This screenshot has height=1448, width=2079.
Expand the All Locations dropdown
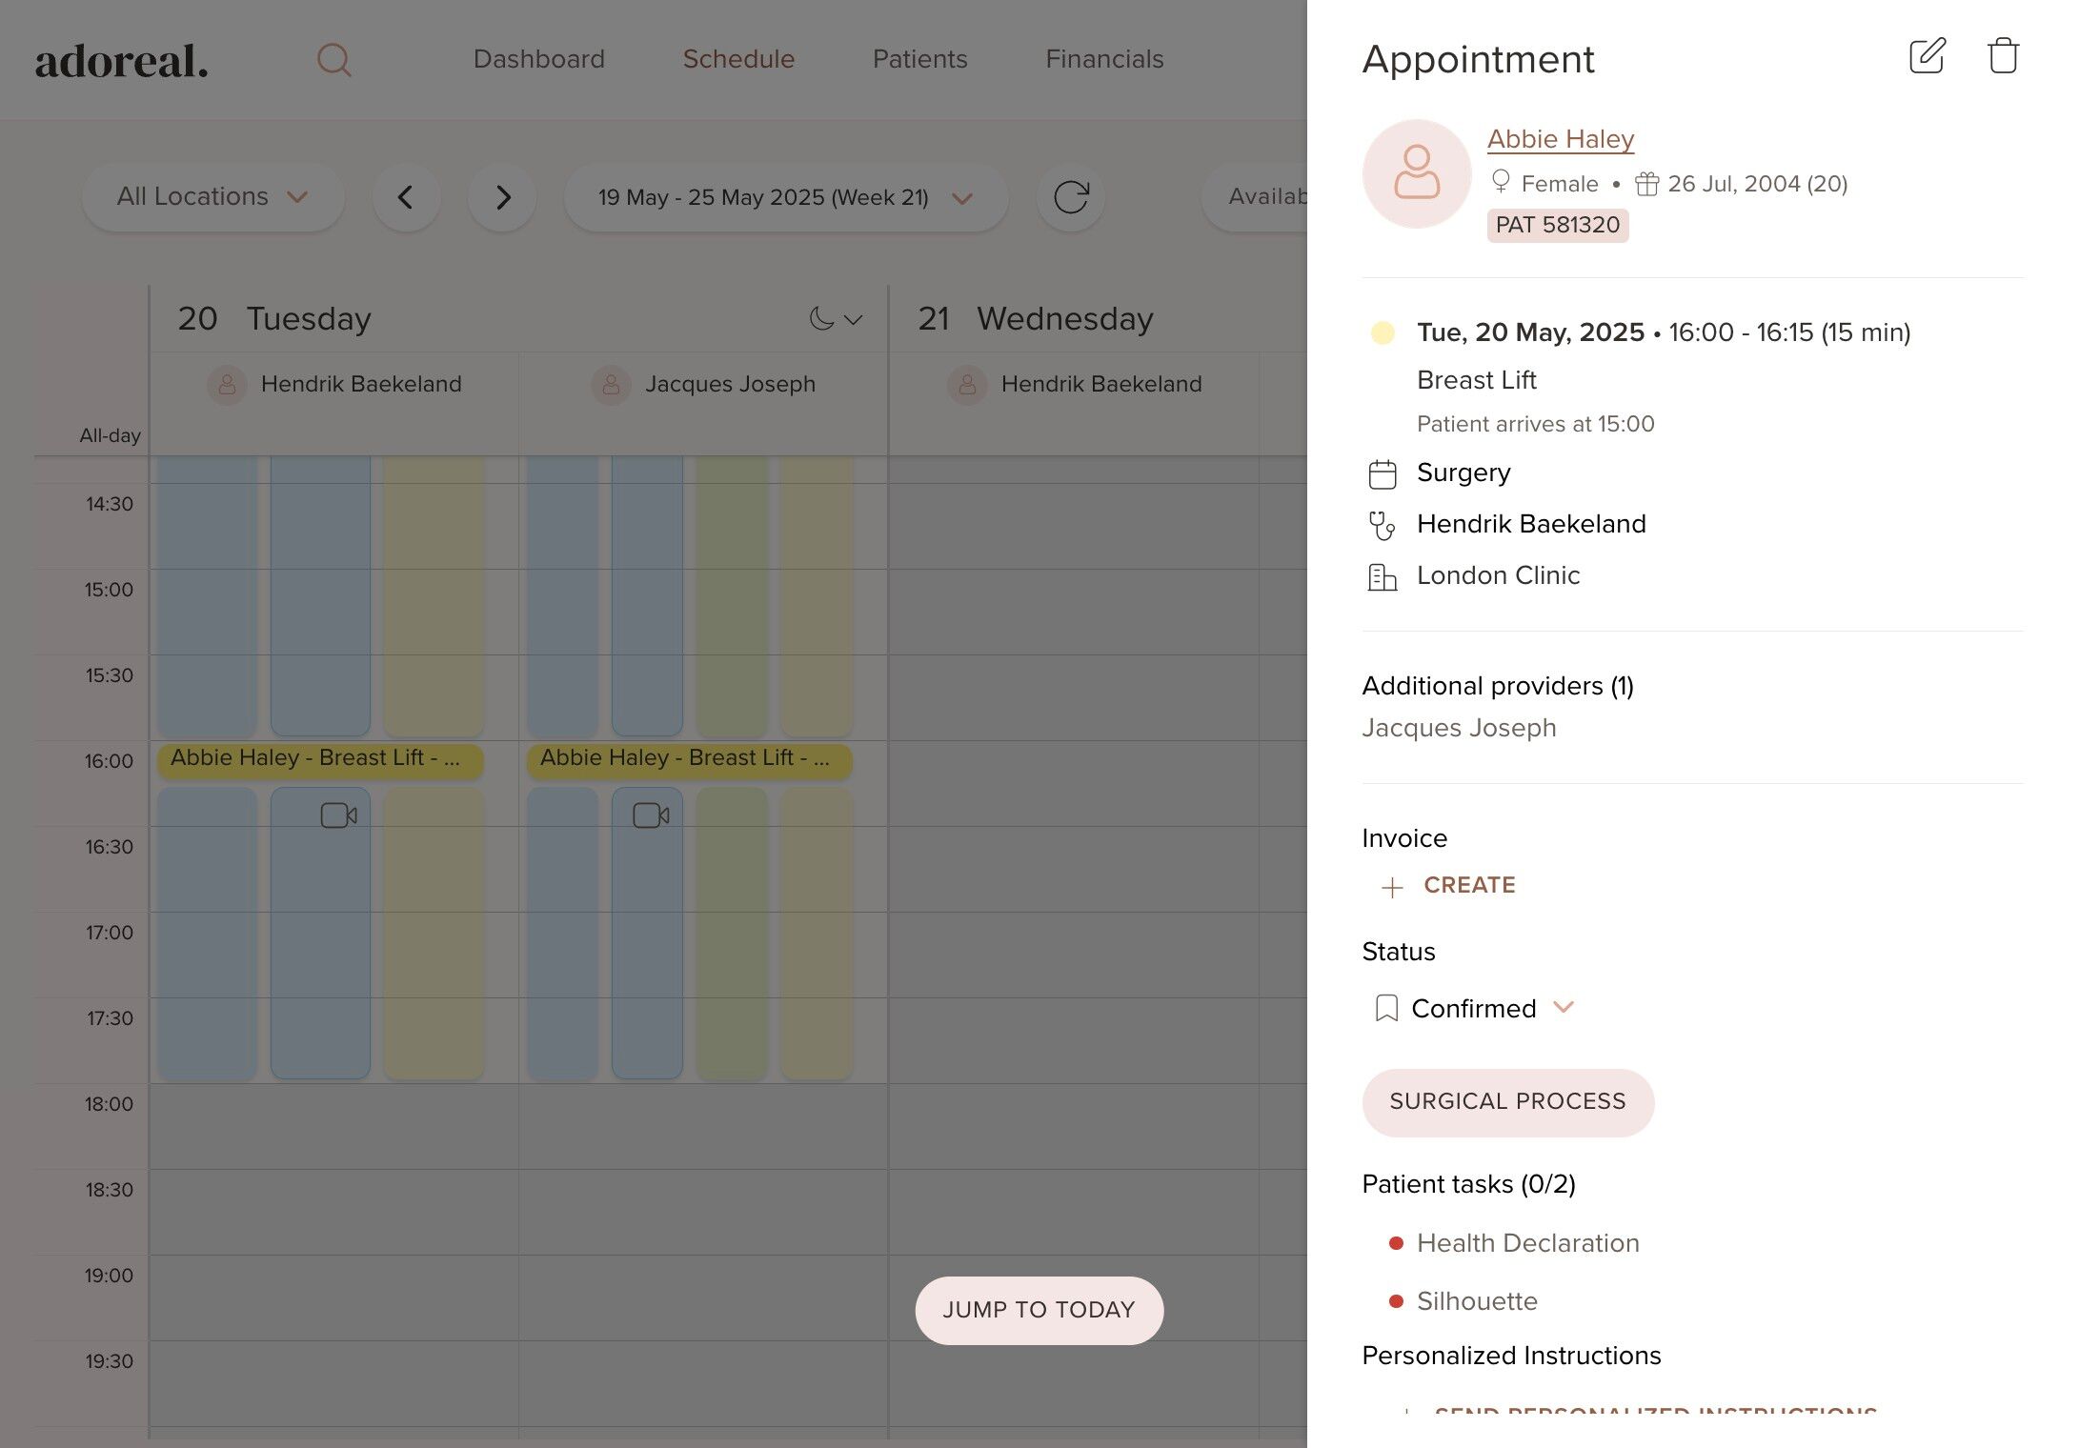click(212, 197)
